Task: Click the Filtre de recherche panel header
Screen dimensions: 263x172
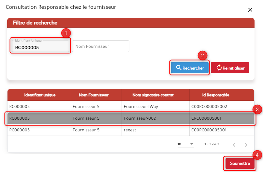Action: tap(130, 23)
